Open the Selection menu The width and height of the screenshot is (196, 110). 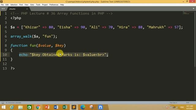pyautogui.click(x=14, y=5)
